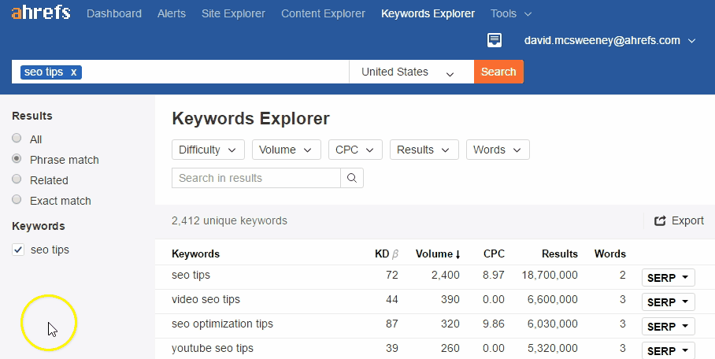Open the Volume filter dropdown
This screenshot has height=359, width=715.
click(x=286, y=150)
